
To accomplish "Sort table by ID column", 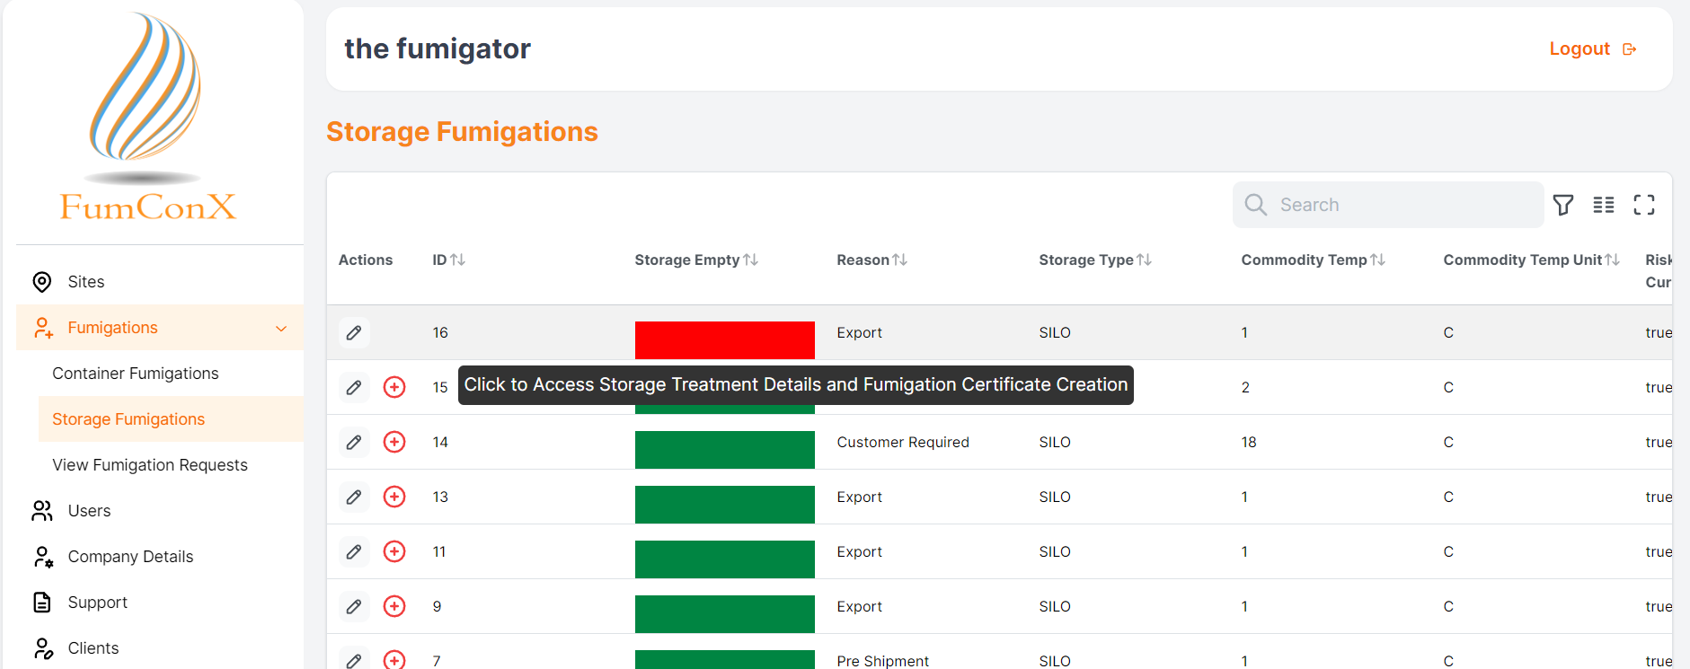I will pyautogui.click(x=457, y=260).
